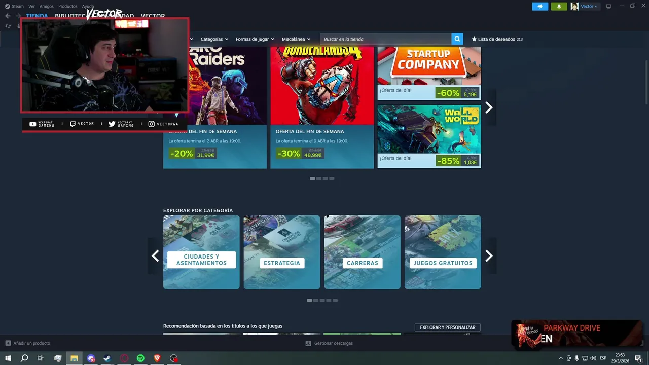
Task: Open the ESTRATEGIA category card
Action: pos(282,252)
